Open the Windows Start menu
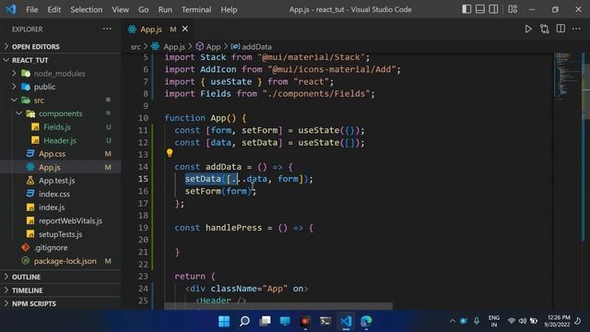Image resolution: width=590 pixels, height=332 pixels. pos(224,321)
